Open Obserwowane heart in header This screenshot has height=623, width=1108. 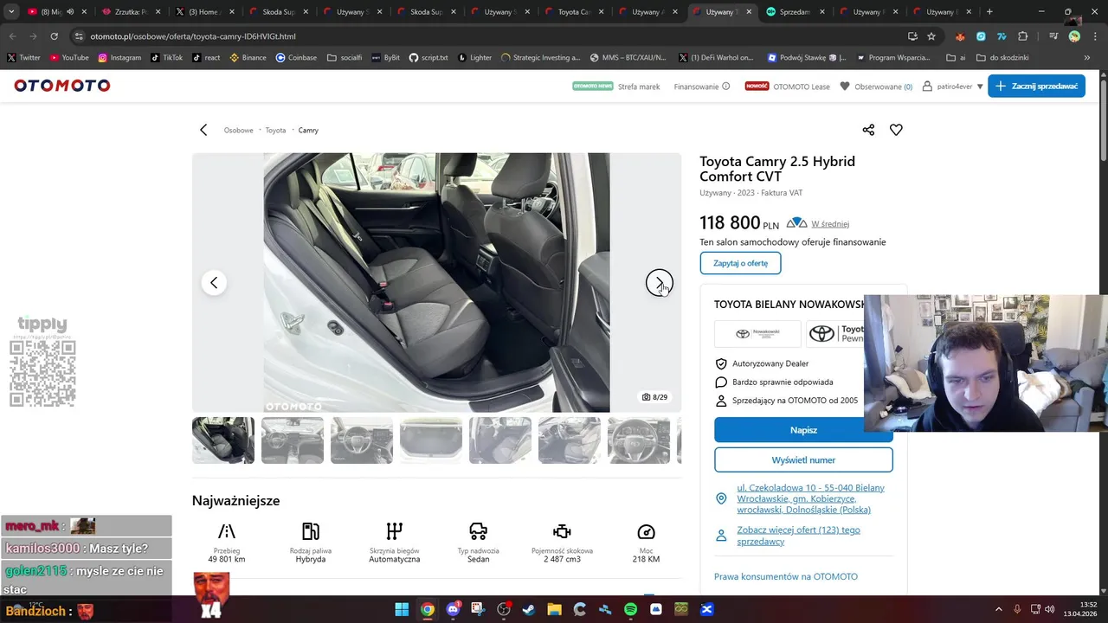[x=845, y=87]
